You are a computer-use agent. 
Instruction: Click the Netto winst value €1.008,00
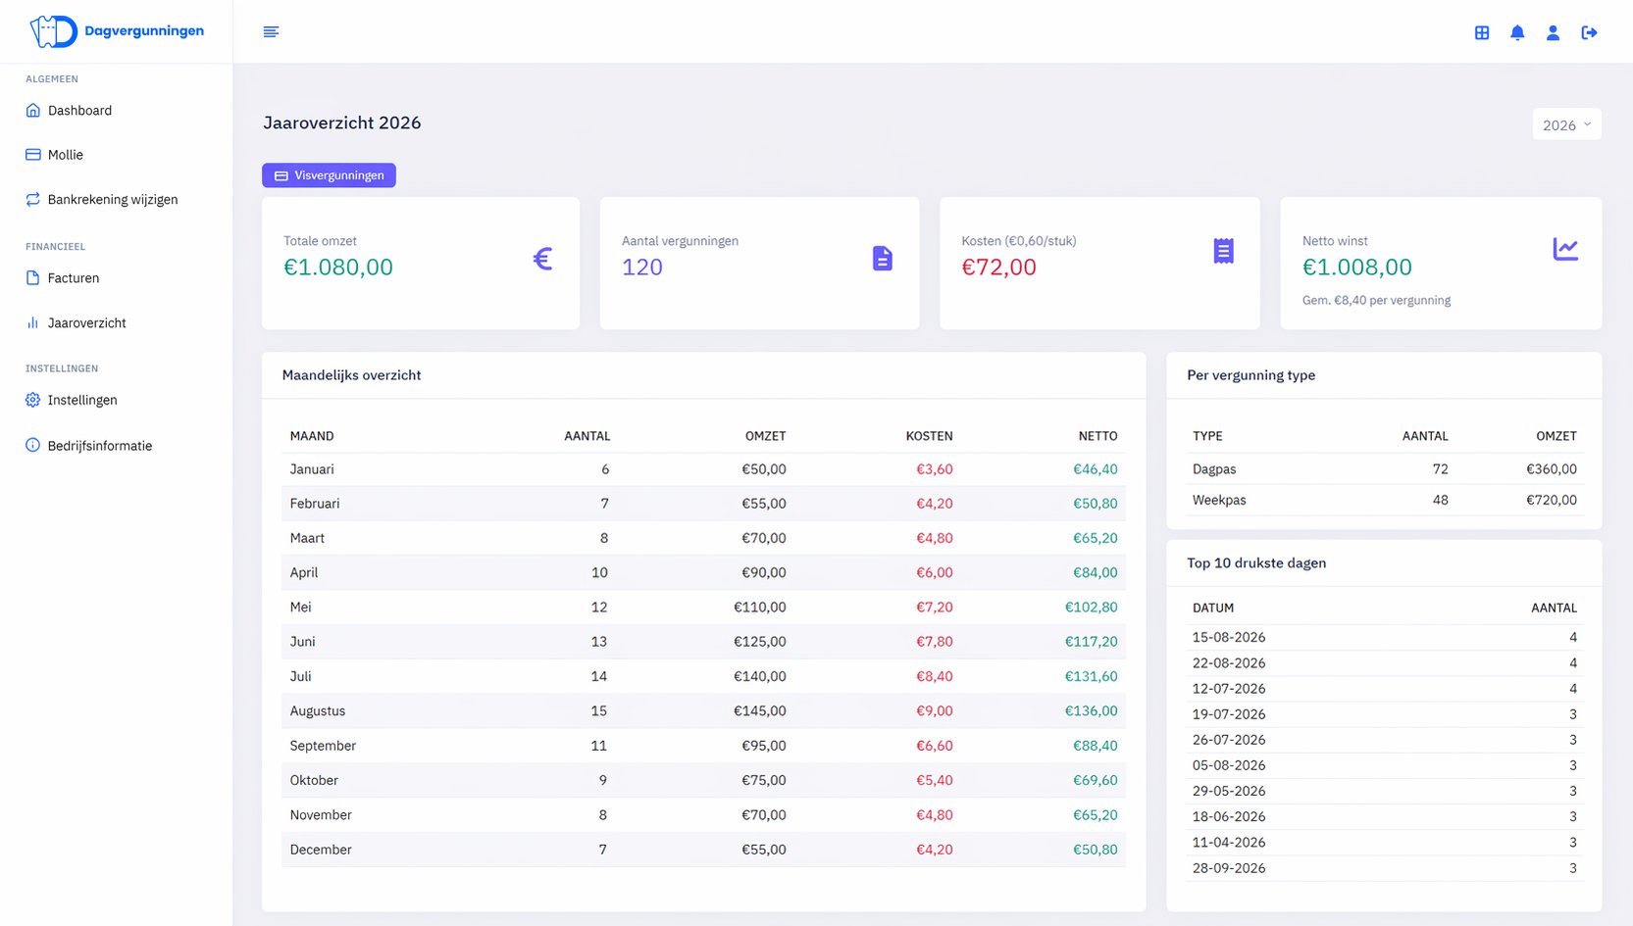1357,267
